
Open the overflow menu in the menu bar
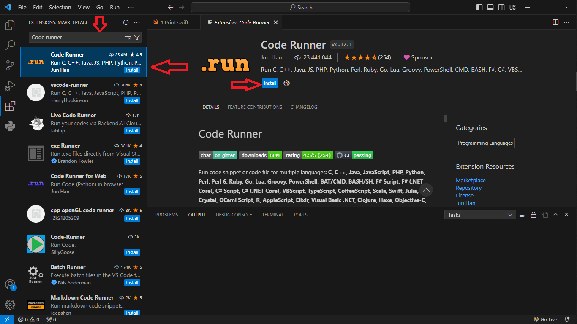(131, 7)
